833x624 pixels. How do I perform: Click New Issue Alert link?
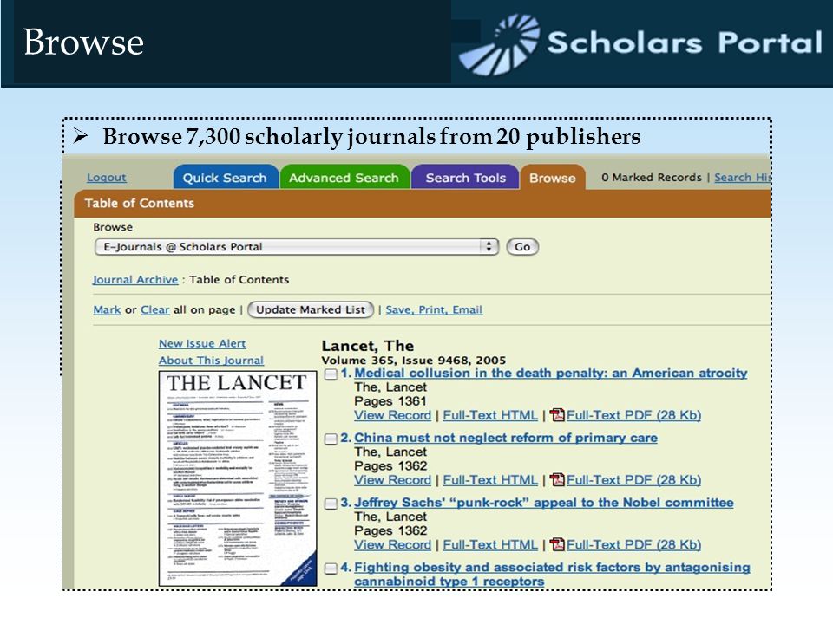202,344
